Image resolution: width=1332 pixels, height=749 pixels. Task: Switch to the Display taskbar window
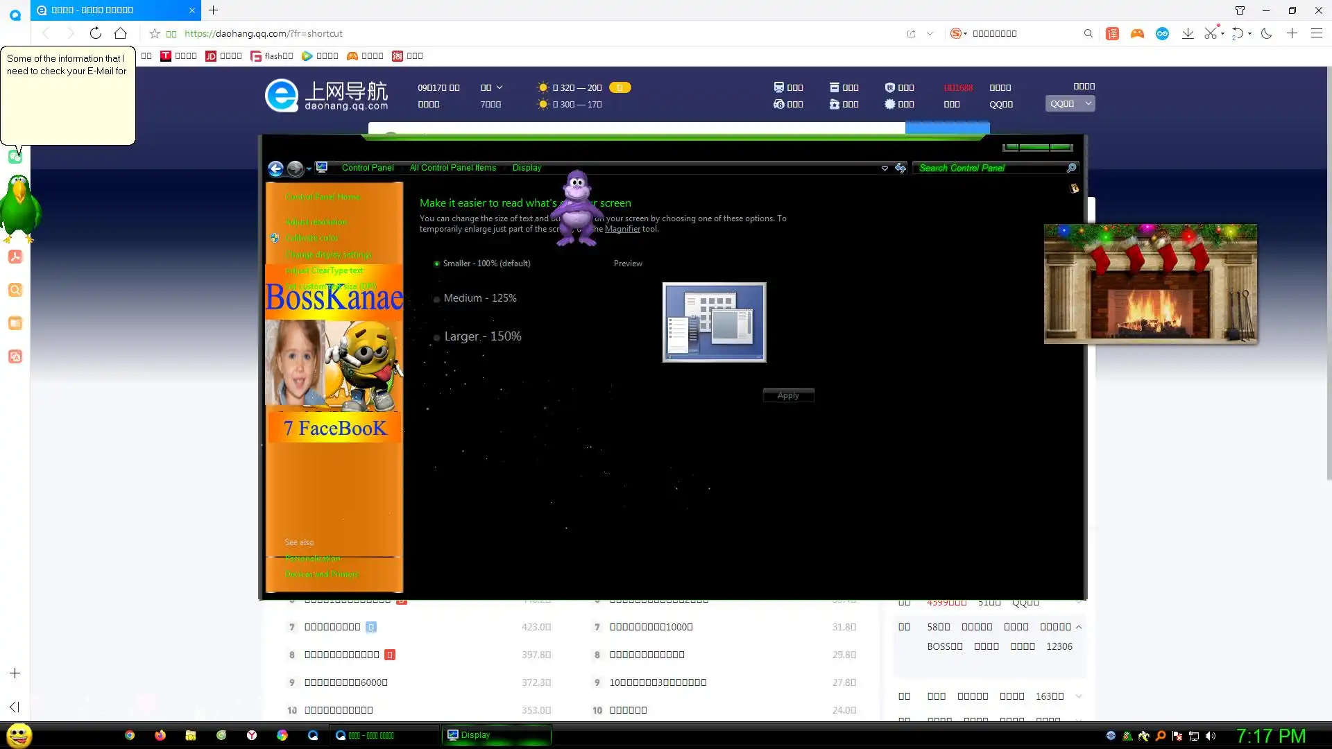click(496, 735)
